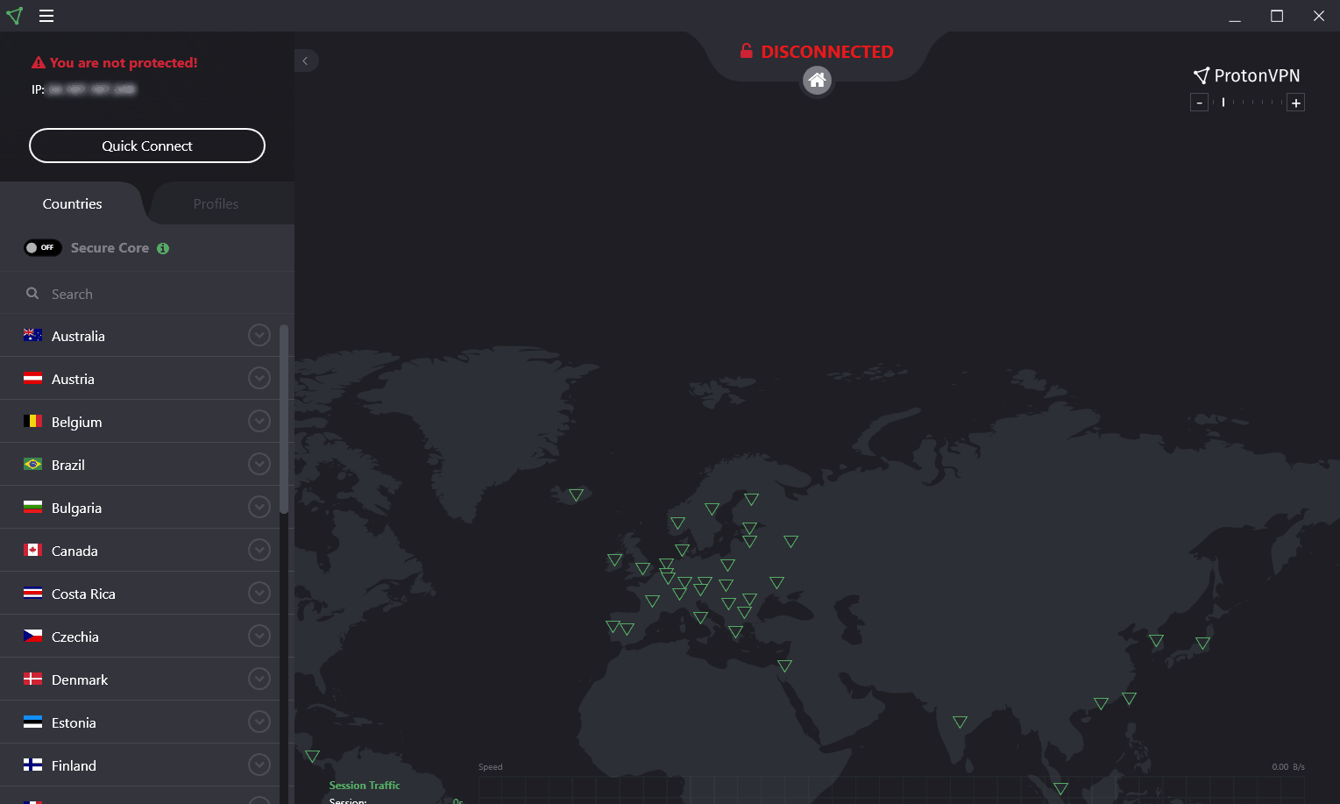Select the Iceland server marker on map
The image size is (1340, 804).
pos(576,495)
